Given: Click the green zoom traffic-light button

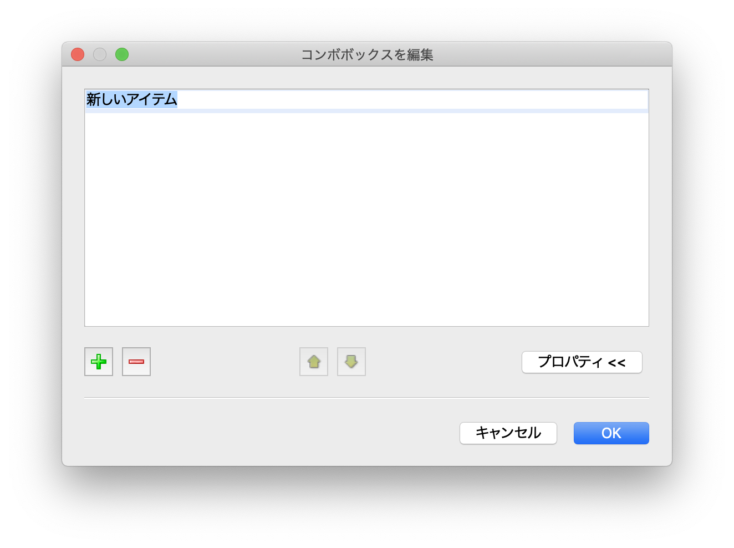Looking at the screenshot, I should point(121,54).
